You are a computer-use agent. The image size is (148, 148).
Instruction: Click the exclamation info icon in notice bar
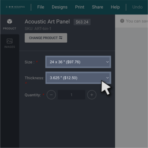coord(122,21)
